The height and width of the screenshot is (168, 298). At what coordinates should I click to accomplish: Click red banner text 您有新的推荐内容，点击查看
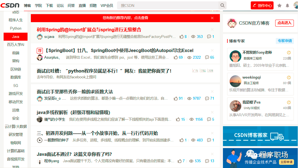[125, 18]
